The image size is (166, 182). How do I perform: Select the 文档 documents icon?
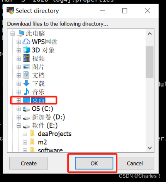click(x=26, y=75)
